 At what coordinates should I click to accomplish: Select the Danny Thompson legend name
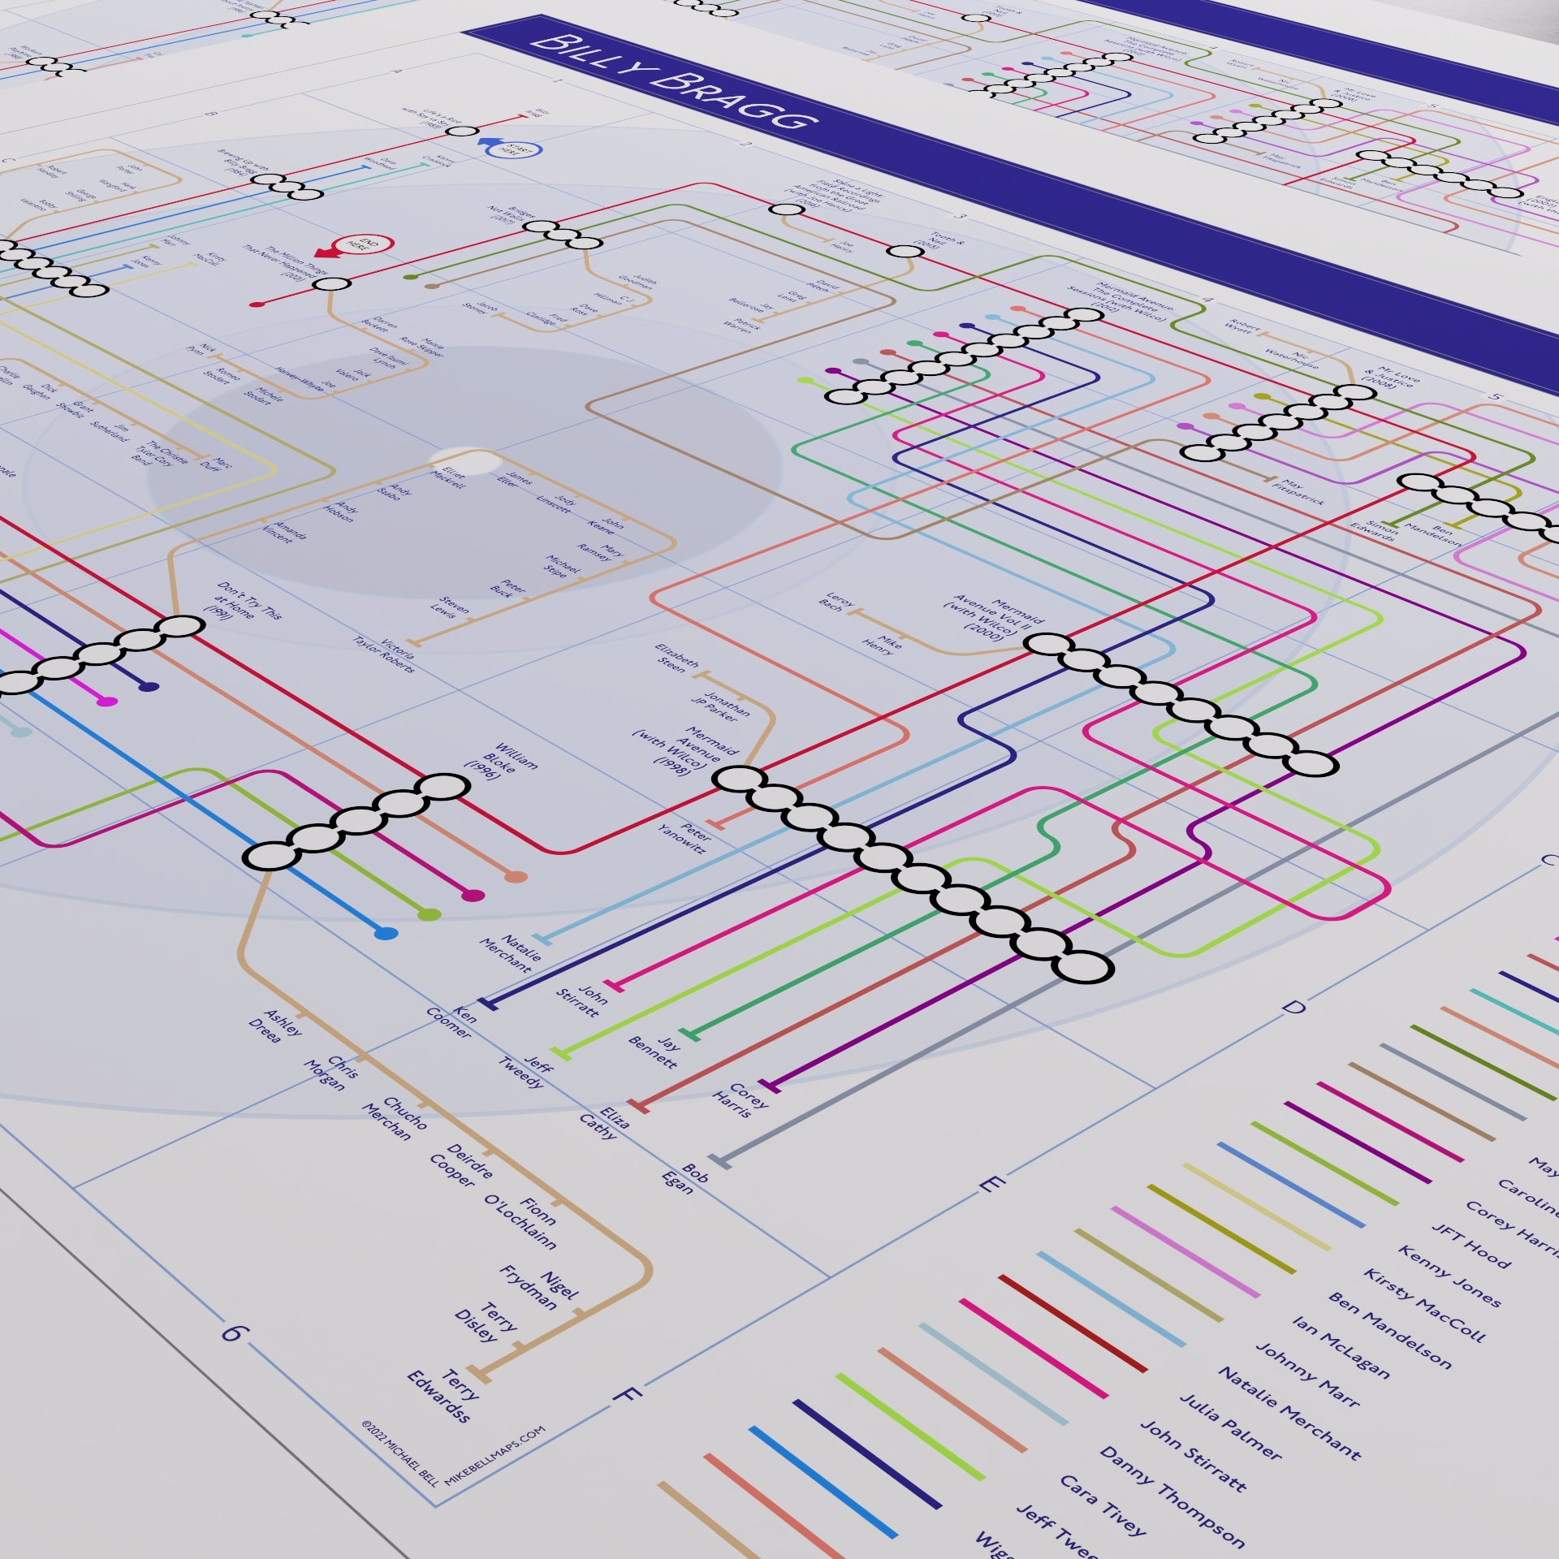1172,1497
